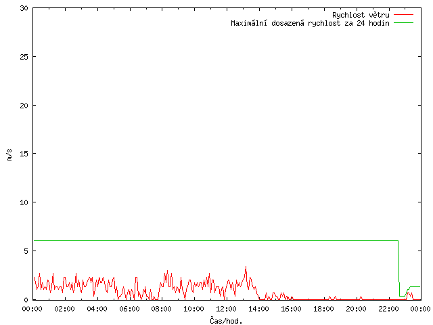
Task: Click the 08:00 time label
Action: click(x=162, y=309)
